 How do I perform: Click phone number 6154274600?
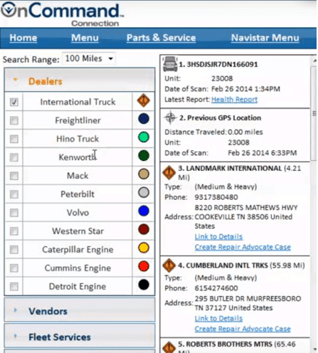216,288
